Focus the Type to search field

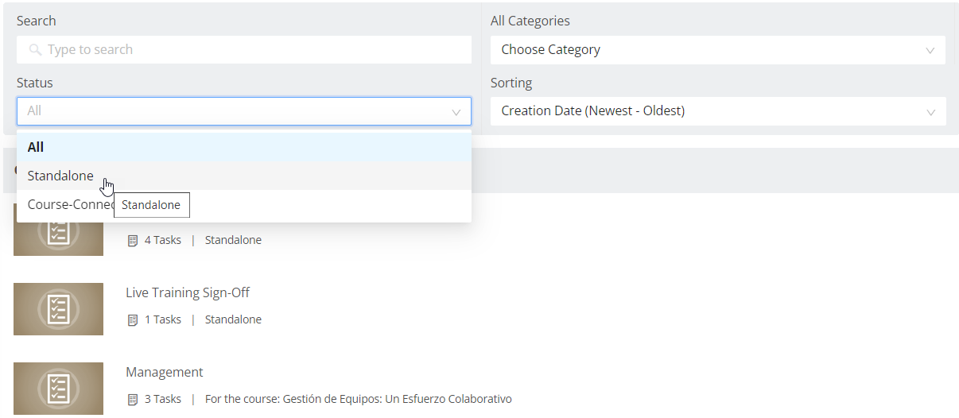244,49
